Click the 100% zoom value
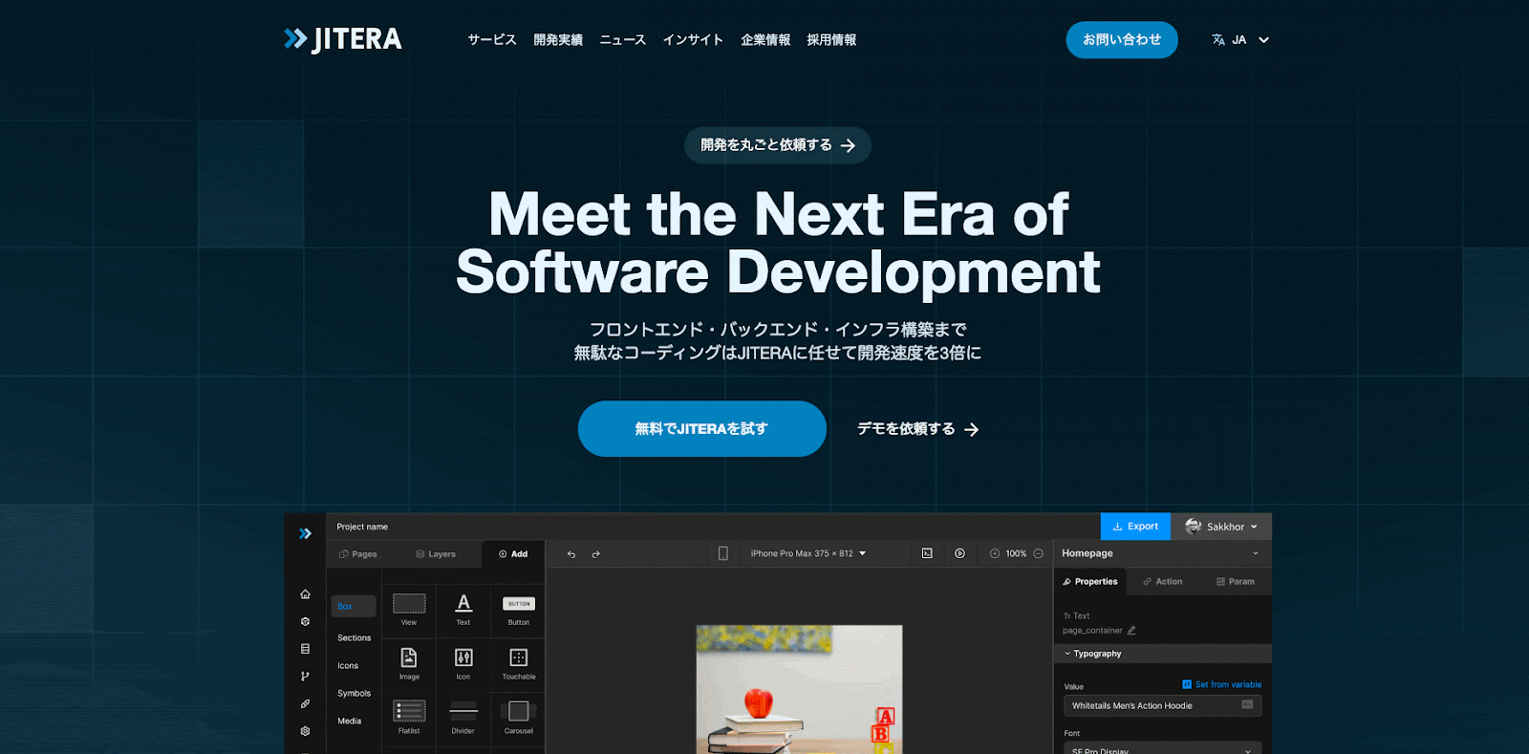This screenshot has height=754, width=1529. (1016, 553)
